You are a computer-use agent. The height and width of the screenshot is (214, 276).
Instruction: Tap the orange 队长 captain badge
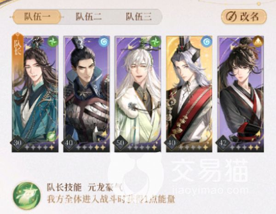pyautogui.click(x=18, y=46)
